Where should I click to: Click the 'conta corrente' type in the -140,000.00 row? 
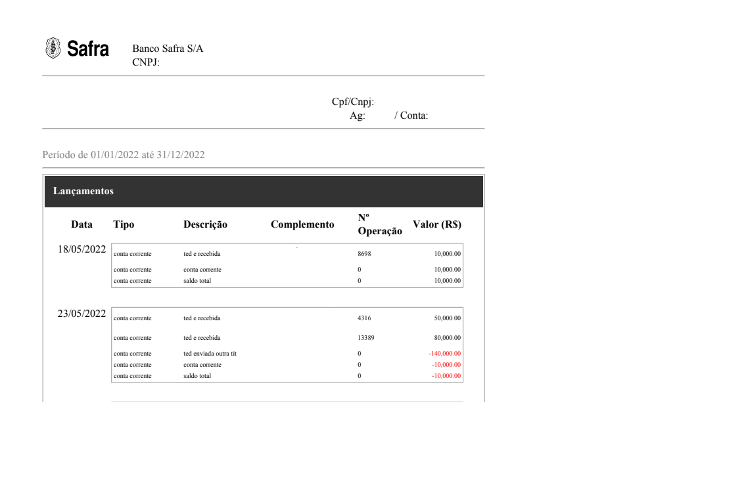tap(132, 354)
